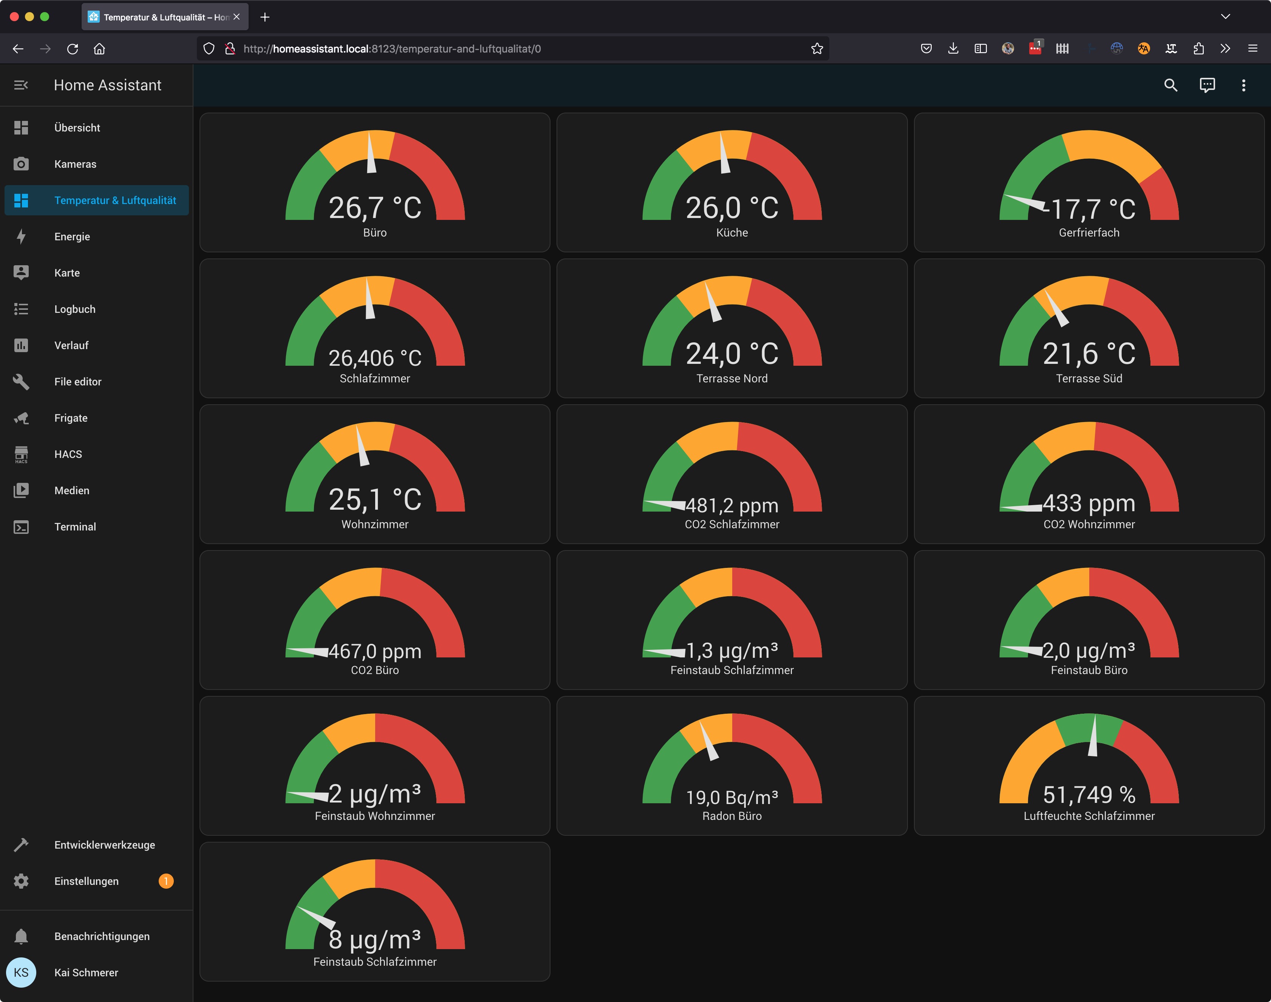
Task: Open Kameras in the sidebar
Action: click(75, 164)
